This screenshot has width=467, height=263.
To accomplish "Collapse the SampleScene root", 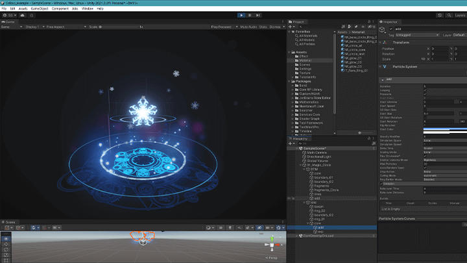I will [x=297, y=149].
